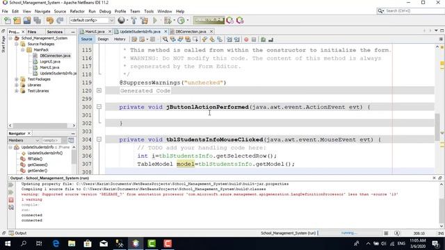Click the Undo toolbar icon
The width and height of the screenshot is (445, 250).
50,20
